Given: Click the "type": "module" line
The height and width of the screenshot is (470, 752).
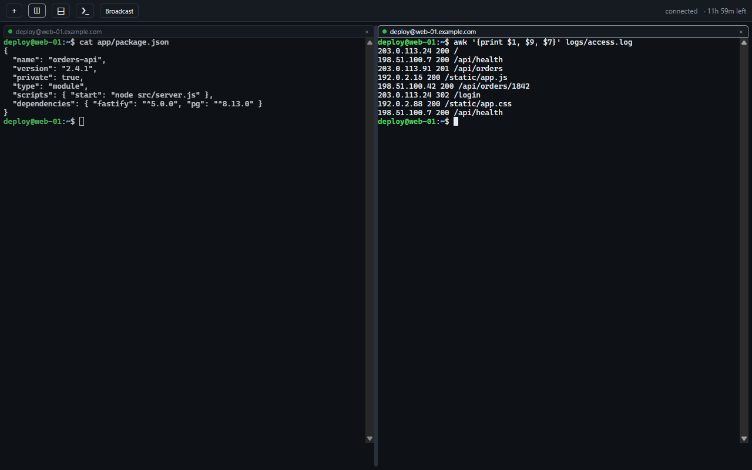Looking at the screenshot, I should click(51, 86).
